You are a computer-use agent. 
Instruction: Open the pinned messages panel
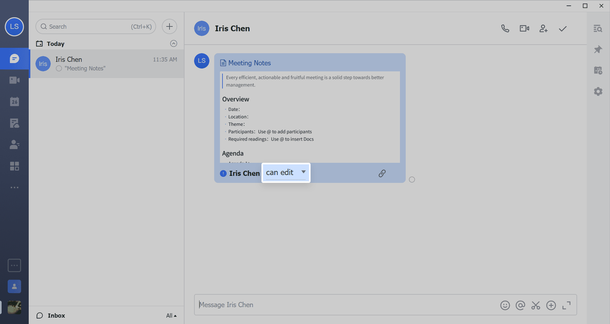(598, 49)
